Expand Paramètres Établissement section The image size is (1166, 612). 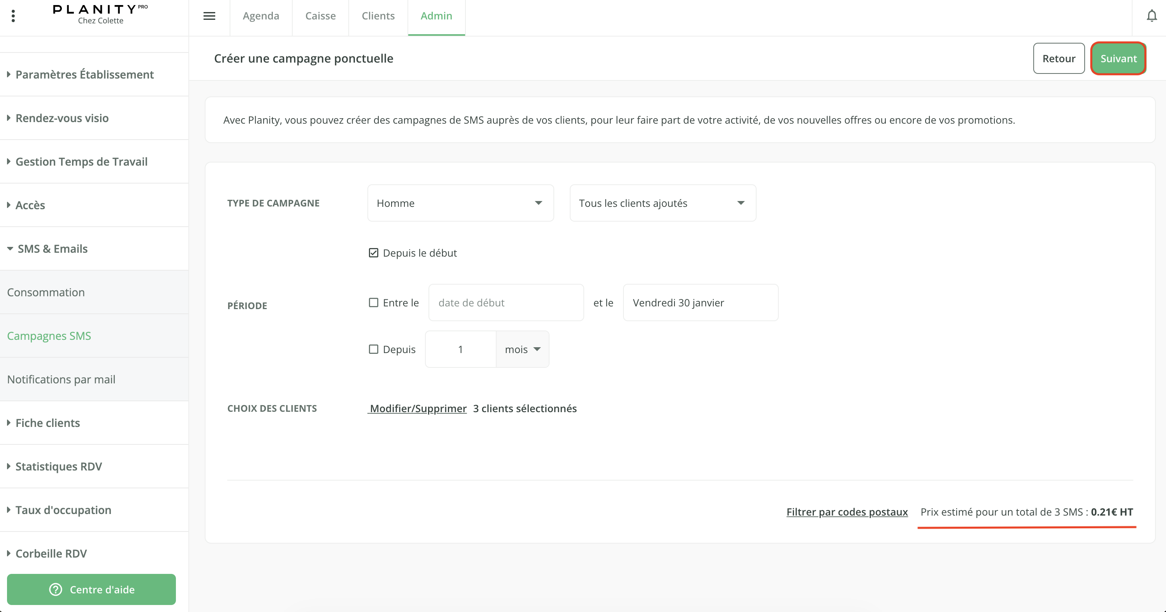[x=84, y=75]
